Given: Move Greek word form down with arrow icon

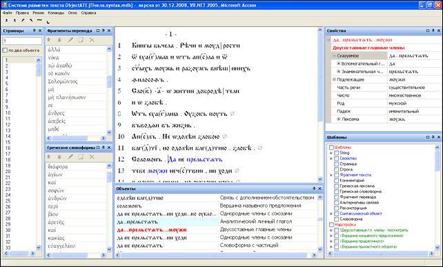Looking at the screenshot, I should (59, 157).
